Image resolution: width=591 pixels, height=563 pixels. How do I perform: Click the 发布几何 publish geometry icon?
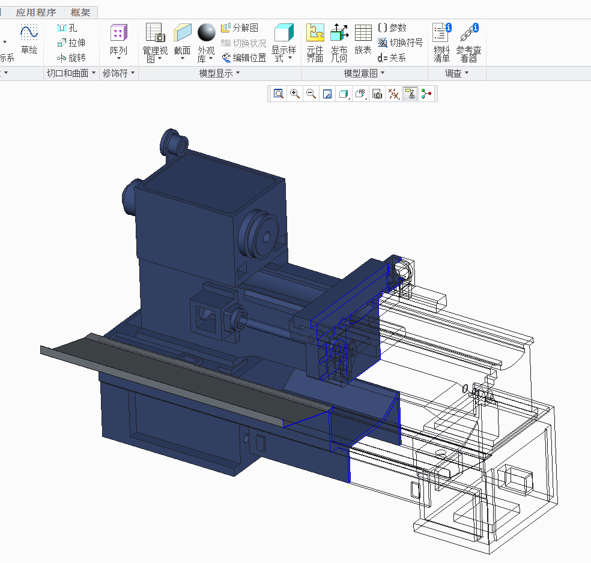tap(339, 33)
